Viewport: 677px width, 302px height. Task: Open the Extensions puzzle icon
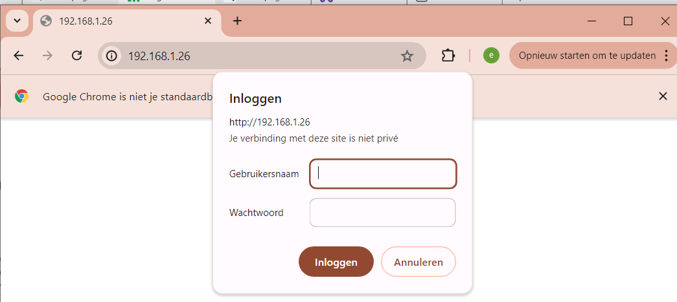tap(448, 56)
